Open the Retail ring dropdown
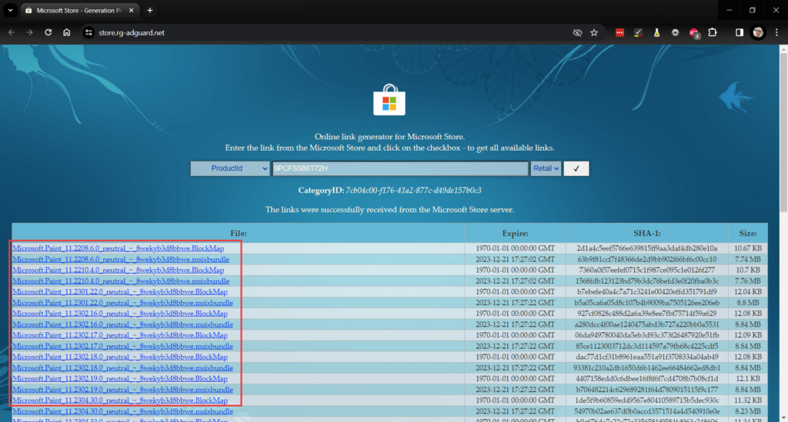Screen dimensions: 788x422 pos(546,168)
